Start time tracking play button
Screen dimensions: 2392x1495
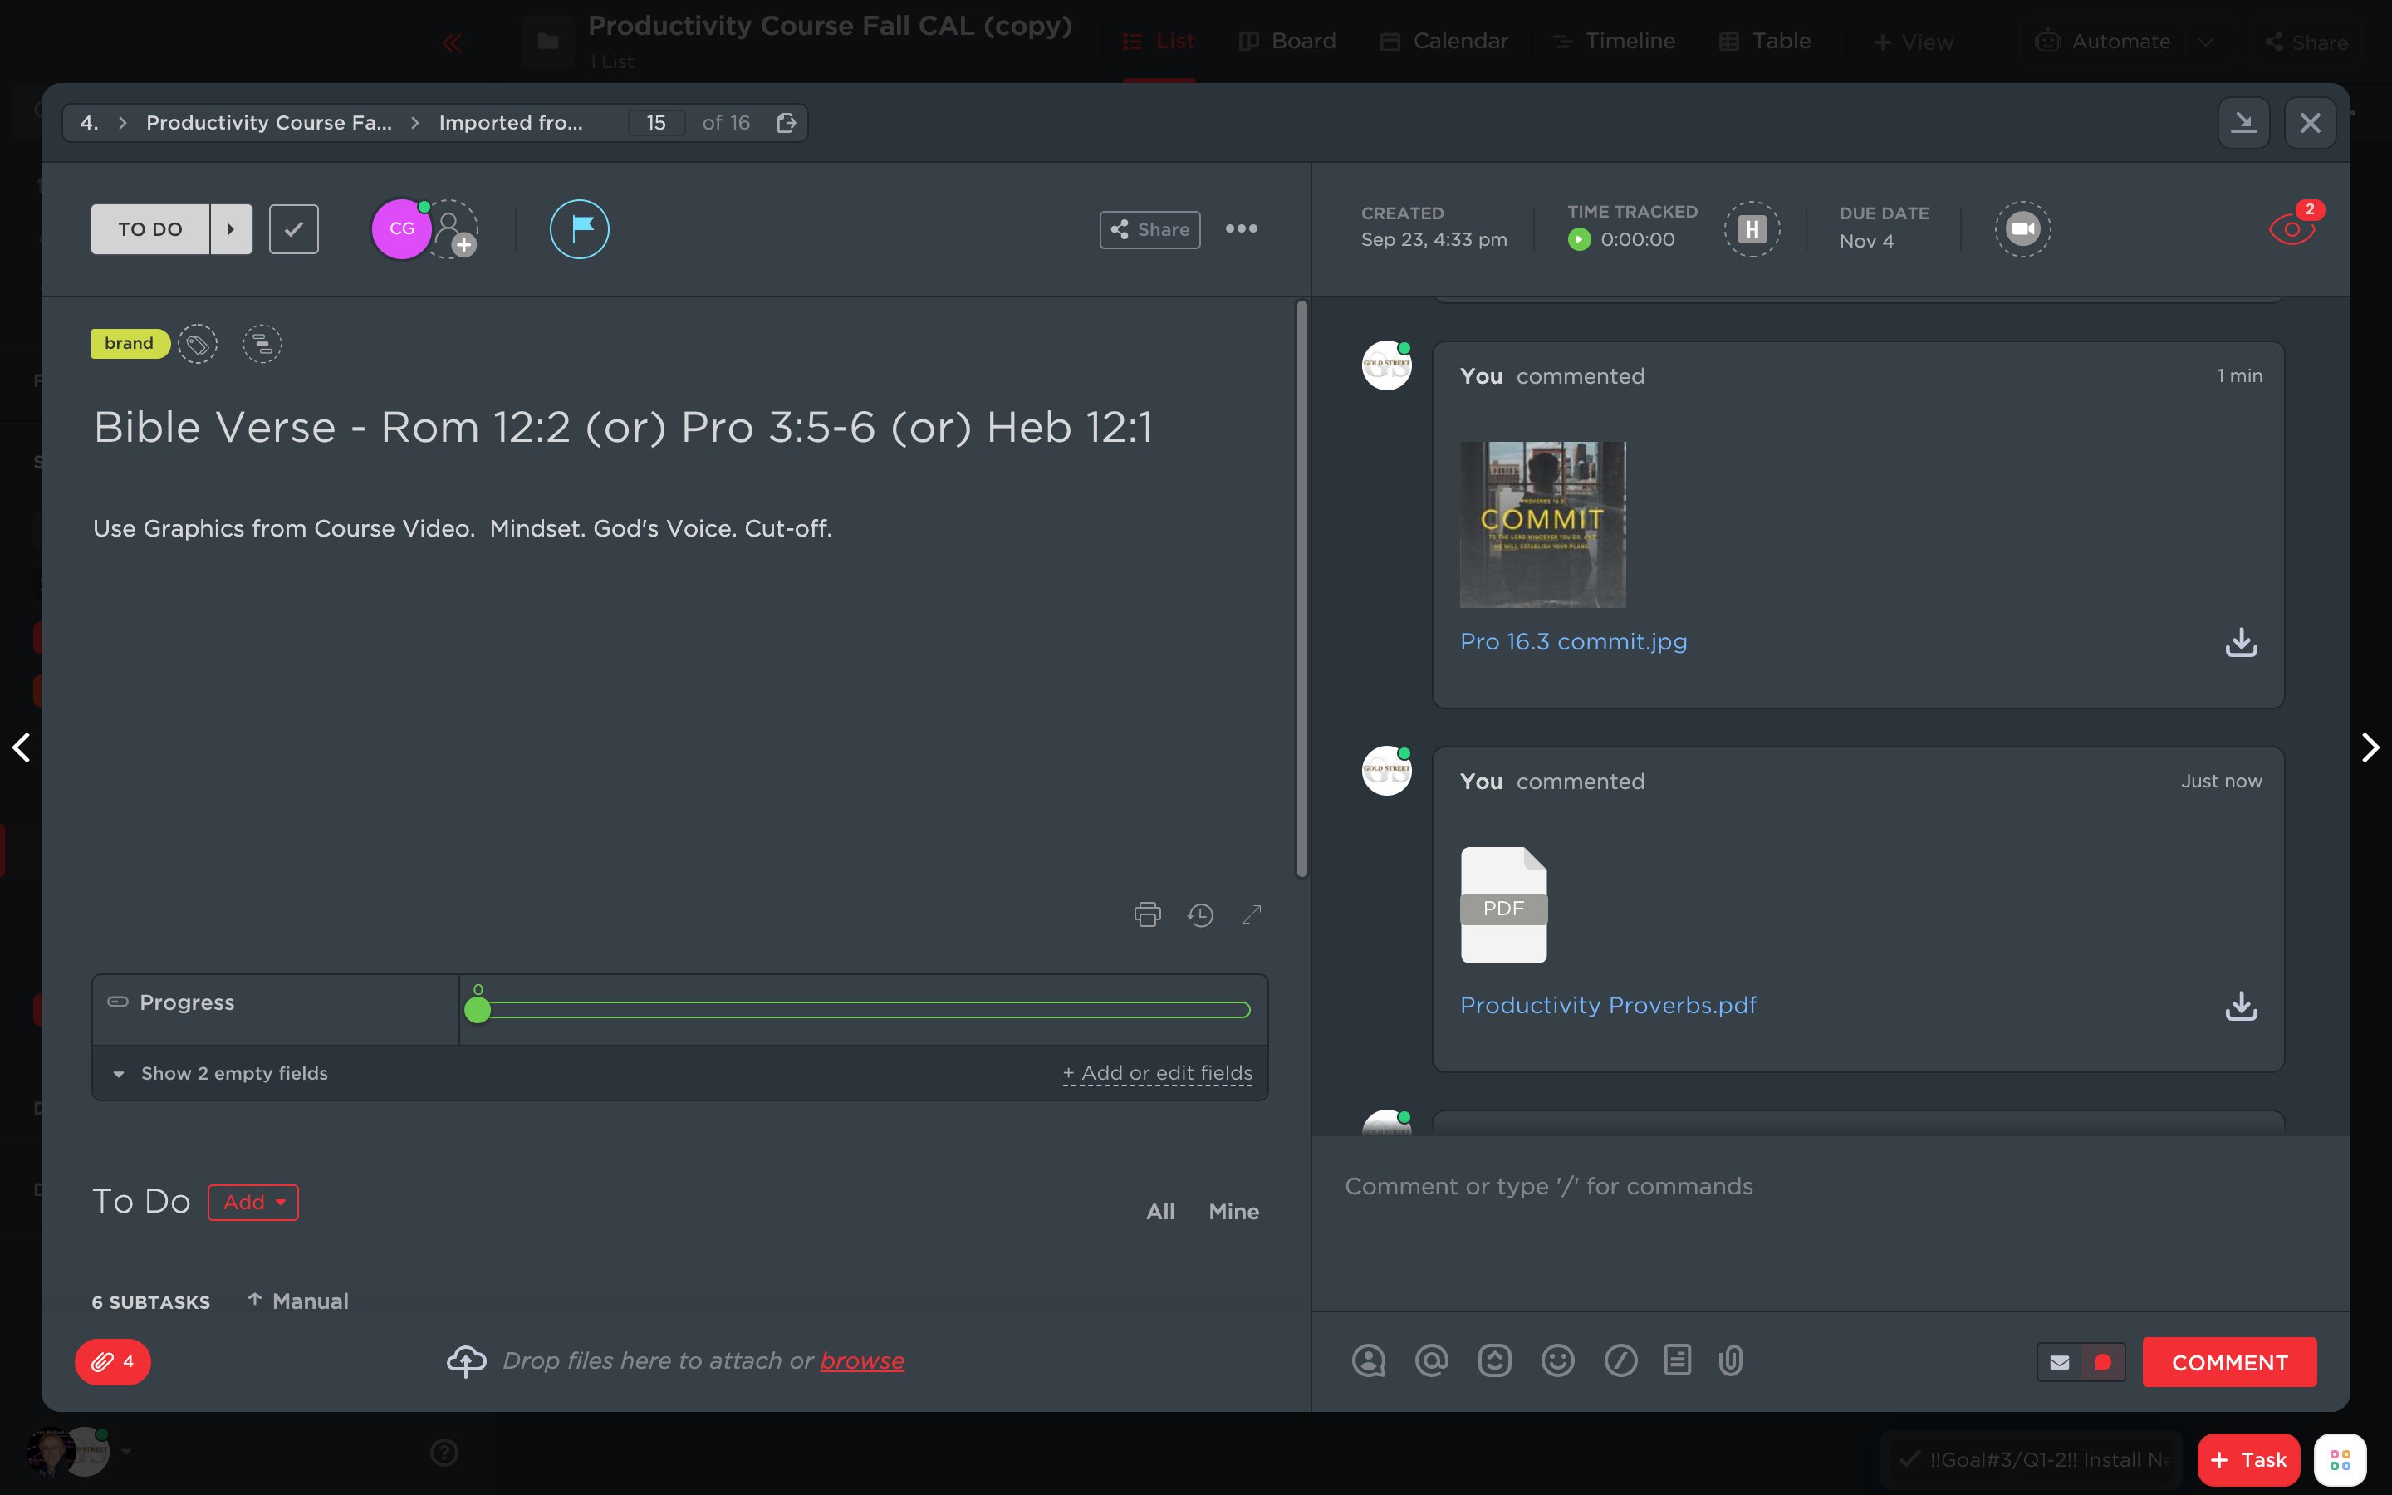[x=1579, y=239]
